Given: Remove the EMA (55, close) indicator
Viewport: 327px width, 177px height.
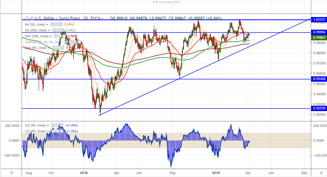Looking at the screenshot, I should point(62,48).
